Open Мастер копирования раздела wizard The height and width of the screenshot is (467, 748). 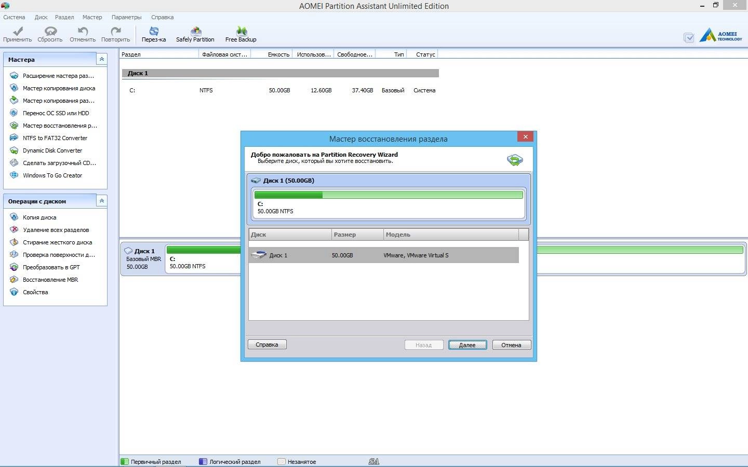(52, 101)
